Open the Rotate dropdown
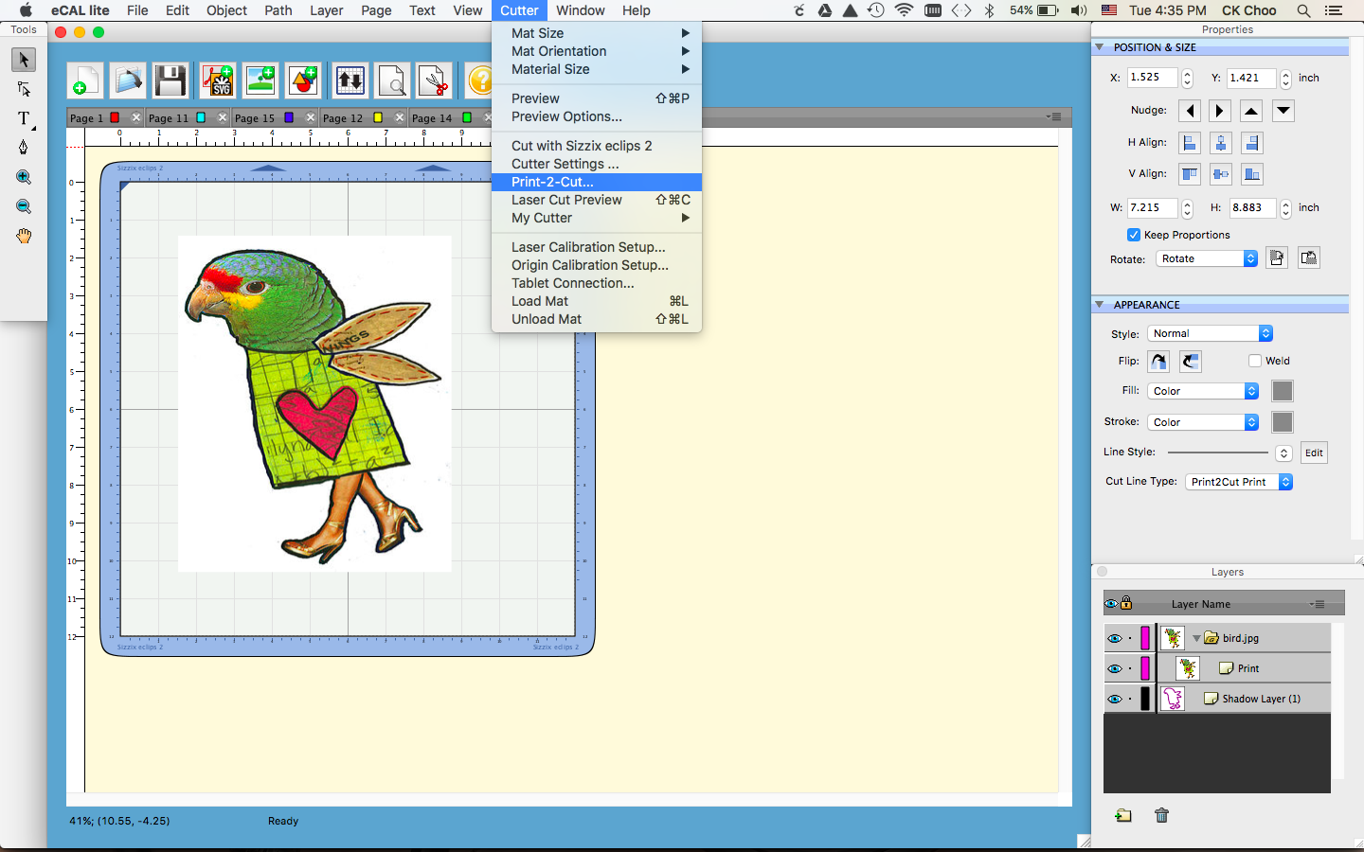The width and height of the screenshot is (1364, 852). [1207, 258]
